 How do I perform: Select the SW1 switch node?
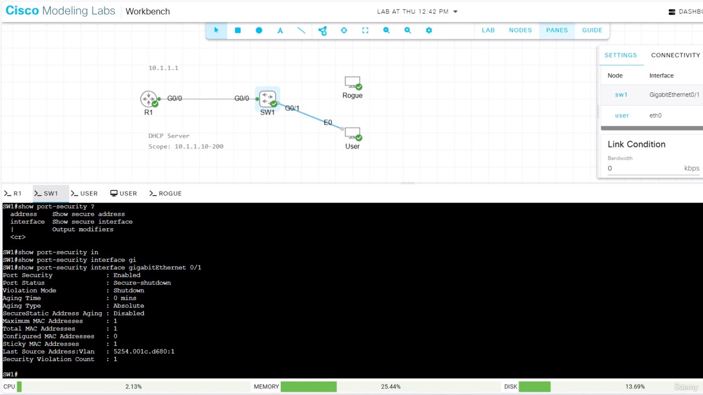[267, 99]
